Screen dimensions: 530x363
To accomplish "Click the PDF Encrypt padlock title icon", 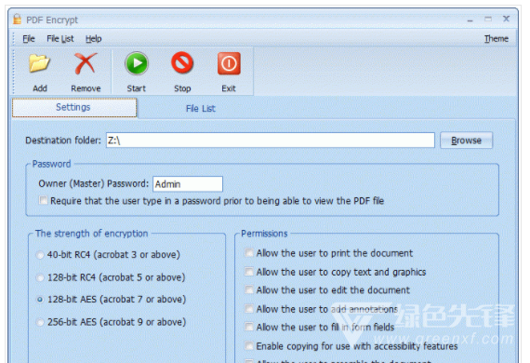I will click(x=18, y=20).
